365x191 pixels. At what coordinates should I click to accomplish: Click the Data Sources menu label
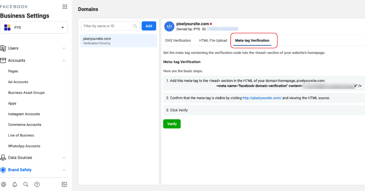pyautogui.click(x=20, y=158)
